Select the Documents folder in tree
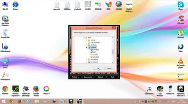188x104 pixels. click(94, 60)
